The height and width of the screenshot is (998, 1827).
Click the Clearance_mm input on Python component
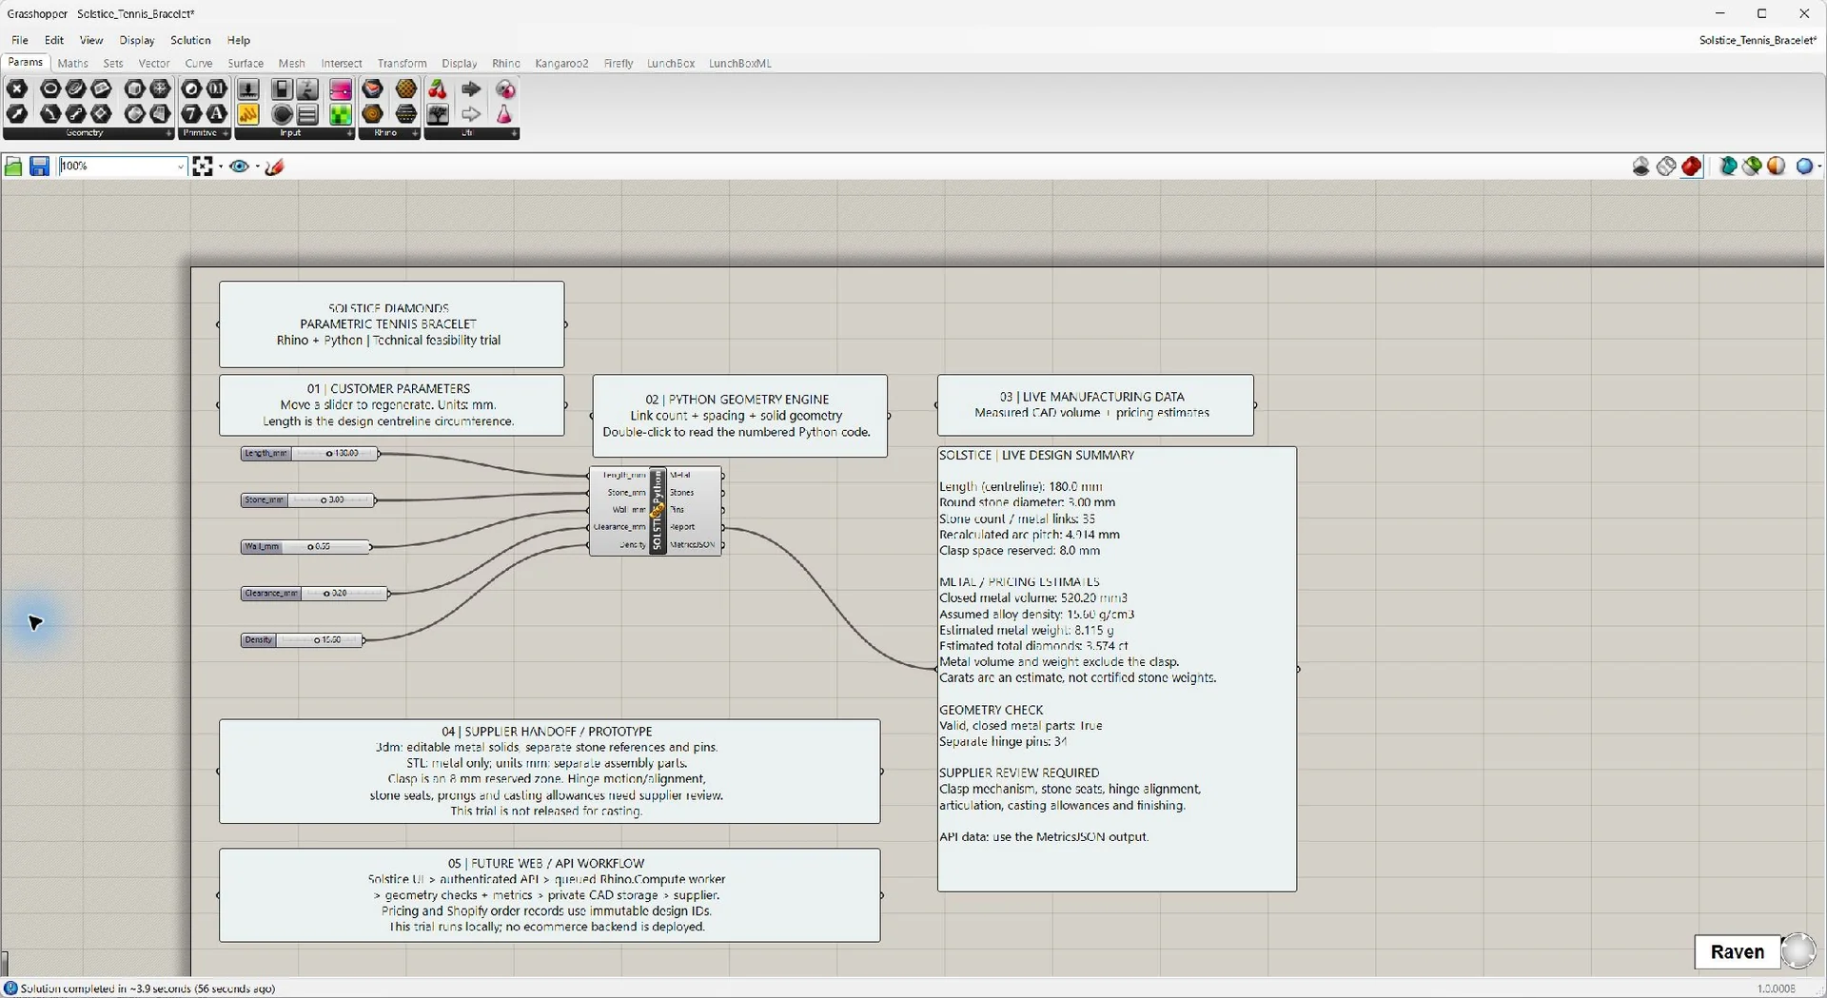click(619, 527)
